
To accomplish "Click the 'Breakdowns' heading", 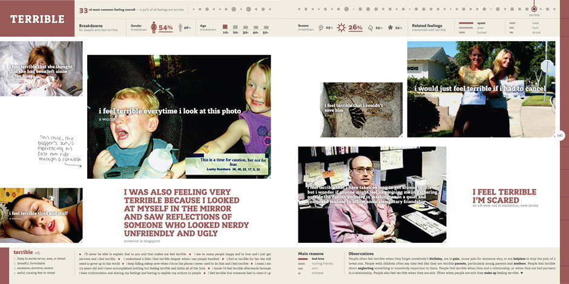I will tap(91, 26).
